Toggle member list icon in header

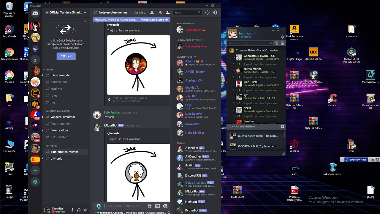[x=168, y=12]
